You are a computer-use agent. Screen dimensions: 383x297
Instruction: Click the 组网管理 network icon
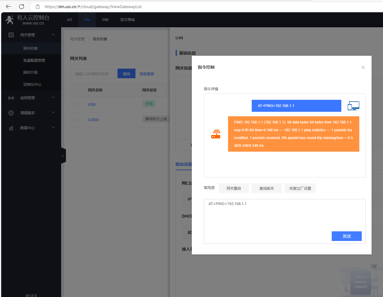pyautogui.click(x=11, y=98)
